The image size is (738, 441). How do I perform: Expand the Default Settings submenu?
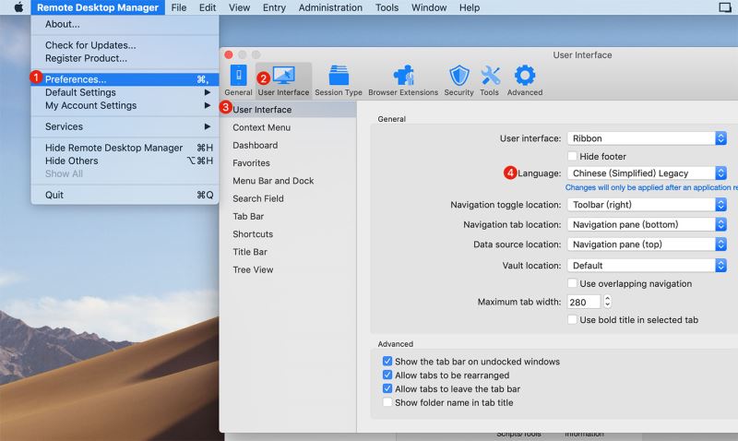tap(125, 92)
